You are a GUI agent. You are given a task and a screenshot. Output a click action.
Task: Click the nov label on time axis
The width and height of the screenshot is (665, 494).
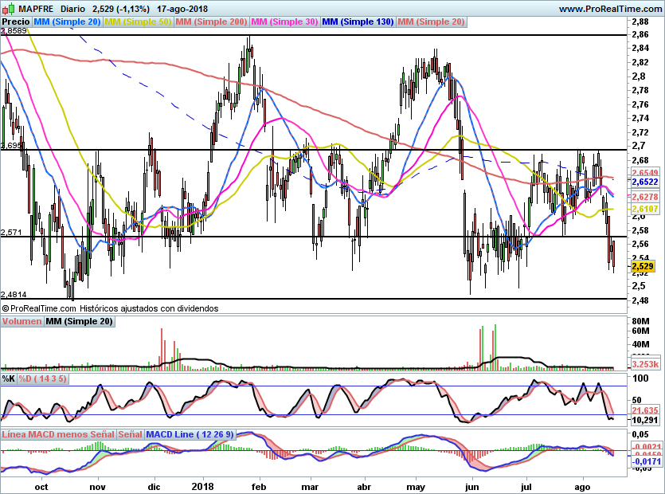(x=97, y=487)
